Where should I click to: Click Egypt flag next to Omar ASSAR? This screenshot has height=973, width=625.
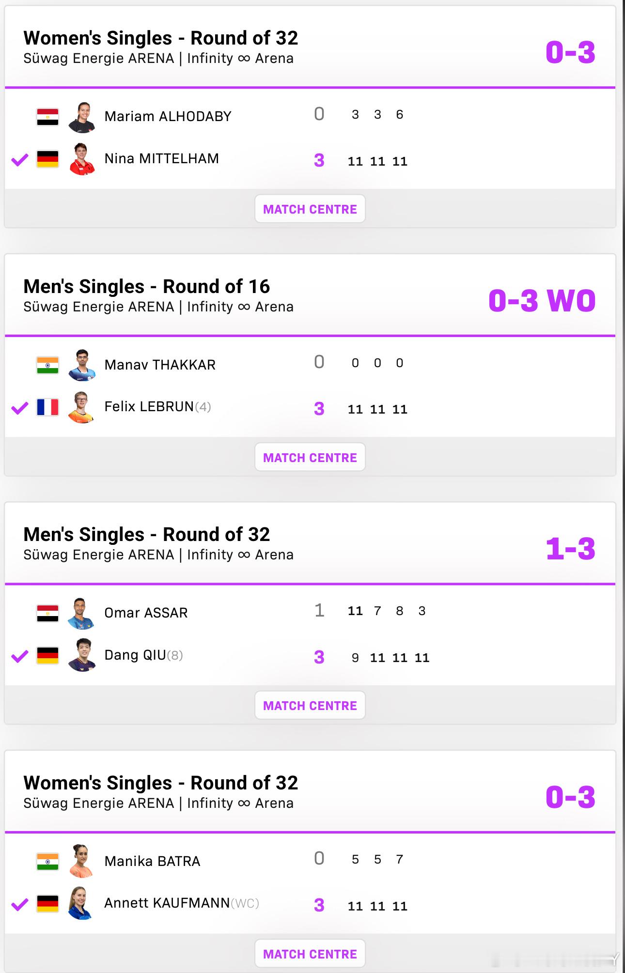point(47,613)
